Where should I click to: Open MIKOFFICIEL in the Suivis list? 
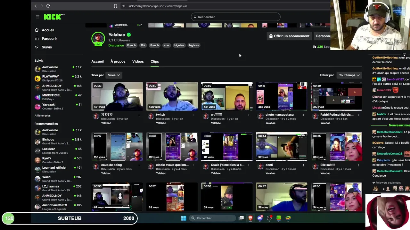pyautogui.click(x=58, y=97)
